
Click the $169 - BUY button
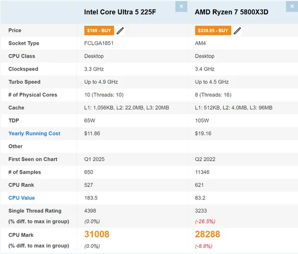click(x=99, y=30)
